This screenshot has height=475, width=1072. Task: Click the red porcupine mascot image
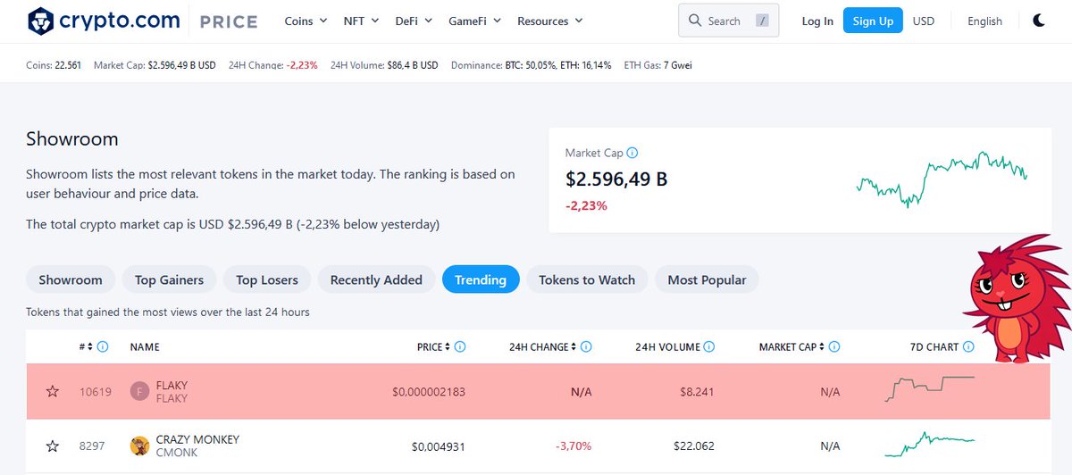point(1017,298)
